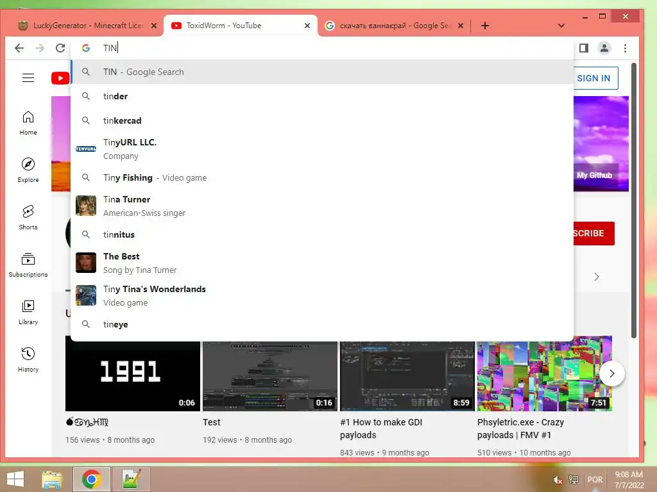Click the muted volume tray icon

point(558,480)
